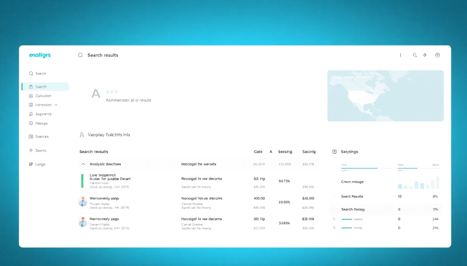This screenshot has height=266, width=467.
Task: Click the arrow icon beside Seorts
Action: 31,151
